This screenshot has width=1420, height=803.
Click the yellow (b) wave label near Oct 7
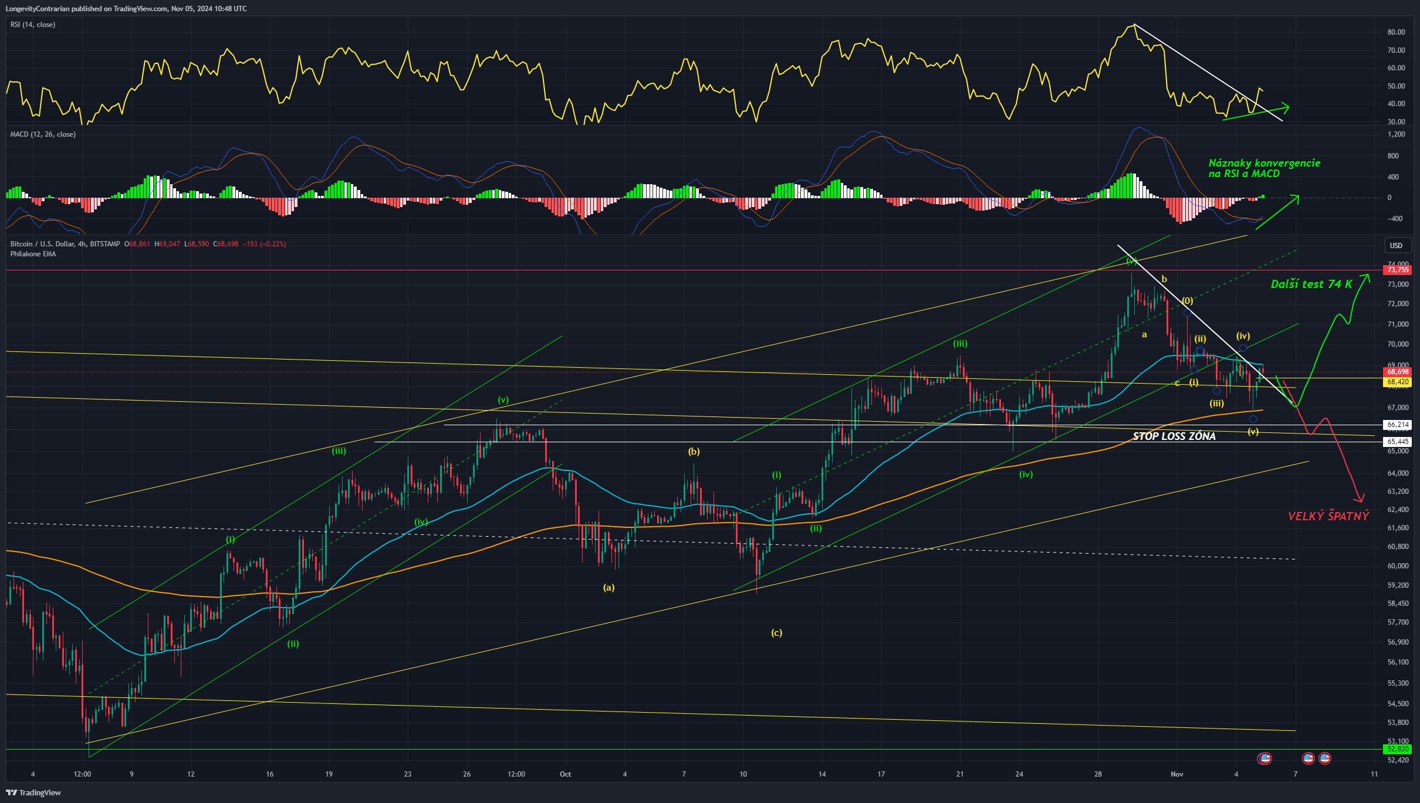[x=694, y=452]
